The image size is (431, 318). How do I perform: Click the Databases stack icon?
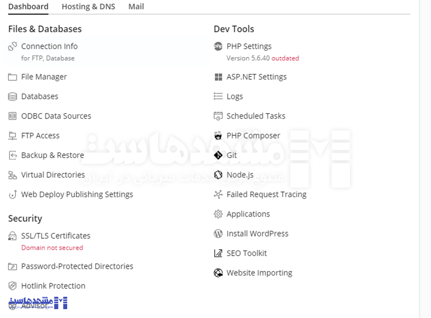pos(12,96)
